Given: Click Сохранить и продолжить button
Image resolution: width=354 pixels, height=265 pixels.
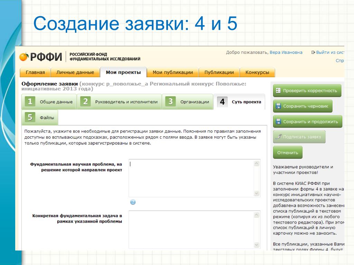Looking at the screenshot, I should coord(307,122).
